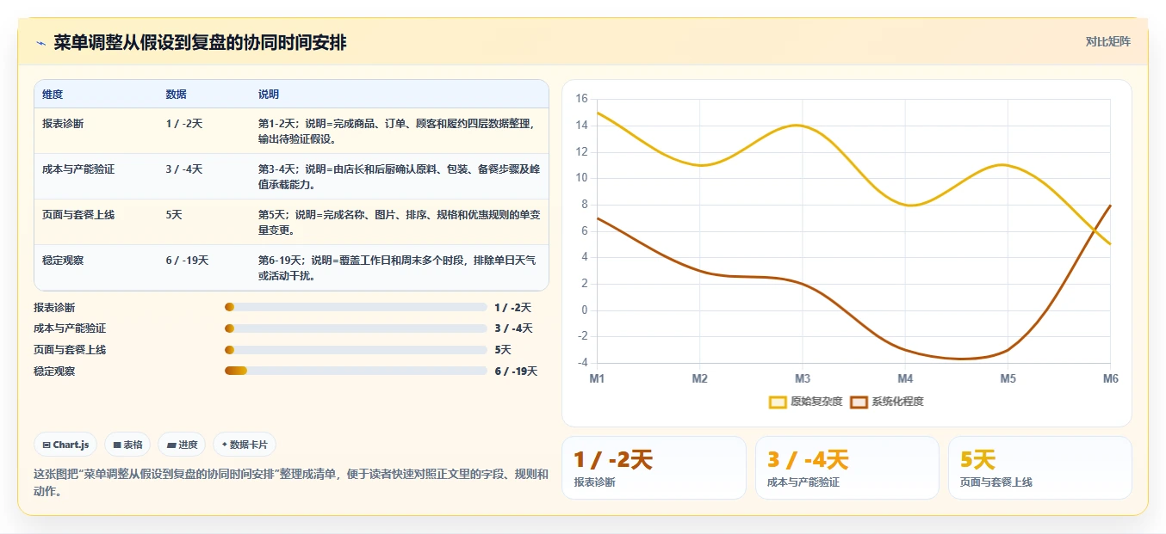Click the 成本与产能验证 progress bar
The width and height of the screenshot is (1166, 534).
[x=356, y=328]
